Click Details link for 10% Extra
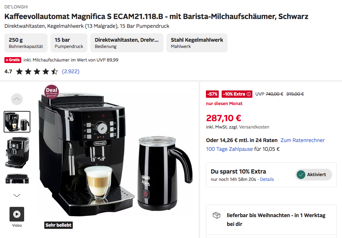Viewport: 342px width, 238px height. [267, 179]
